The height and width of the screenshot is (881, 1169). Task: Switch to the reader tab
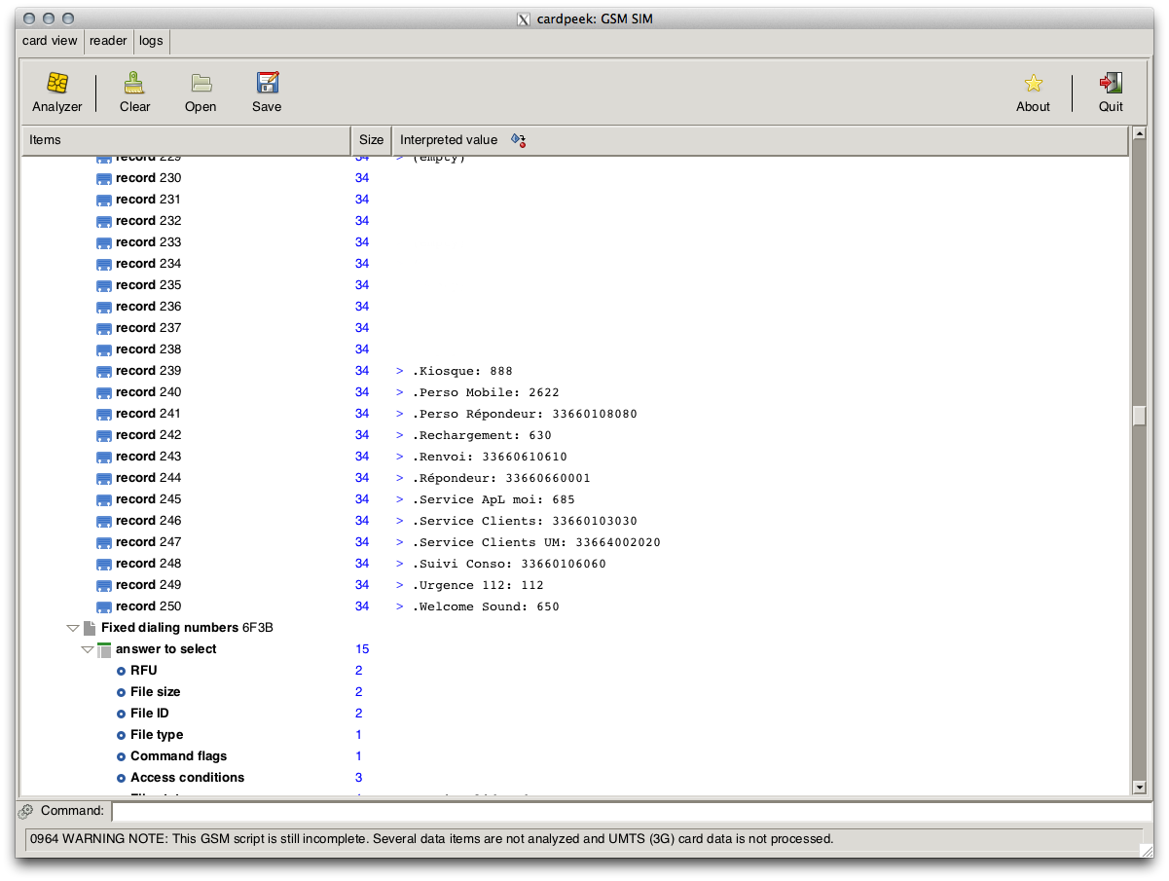pos(108,41)
